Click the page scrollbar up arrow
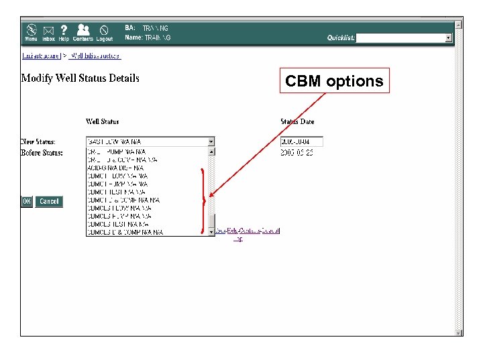Image resolution: width=483 pixels, height=362 pixels. pos(458,25)
